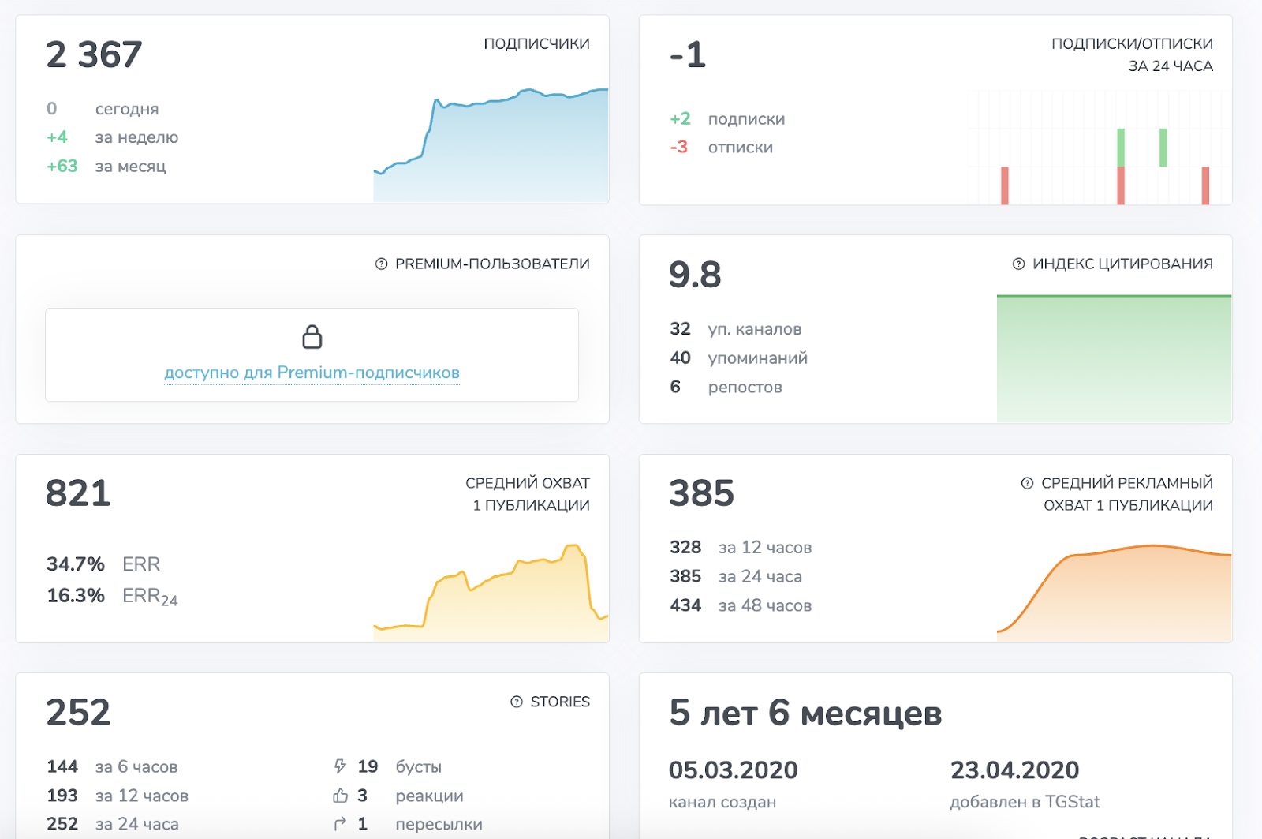The image size is (1262, 839).
Task: Click the ПОДПИСЧИКИ card title
Action: (x=536, y=44)
